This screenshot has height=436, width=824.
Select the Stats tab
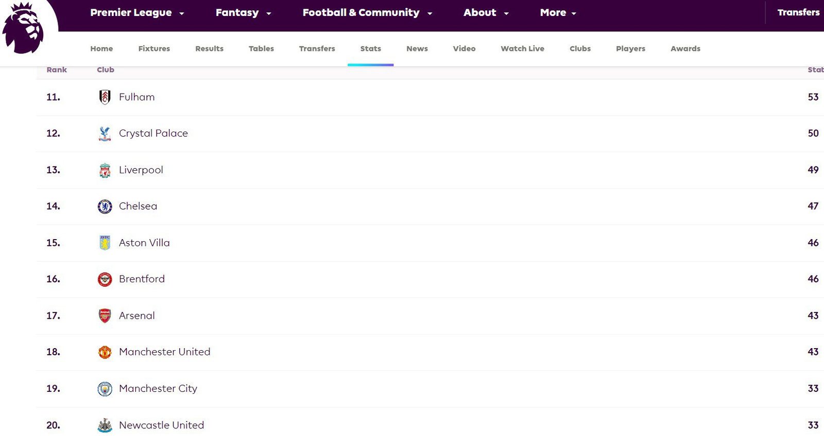click(x=370, y=48)
